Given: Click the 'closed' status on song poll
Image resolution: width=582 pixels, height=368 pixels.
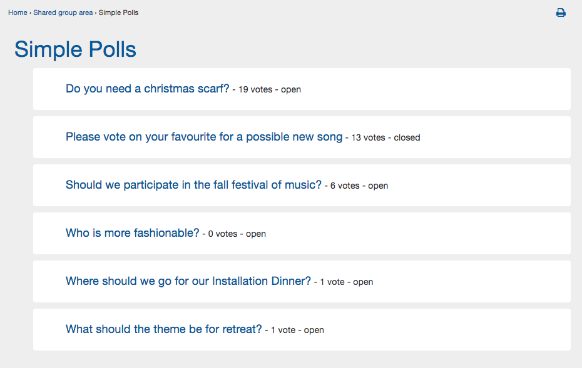Looking at the screenshot, I should [407, 137].
